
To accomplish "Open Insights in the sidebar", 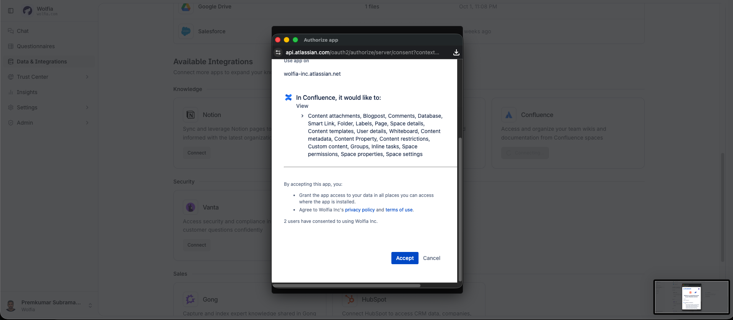I will click(49, 92).
